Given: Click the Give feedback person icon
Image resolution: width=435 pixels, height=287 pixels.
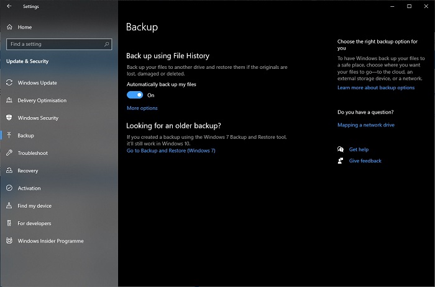Looking at the screenshot, I should point(341,161).
